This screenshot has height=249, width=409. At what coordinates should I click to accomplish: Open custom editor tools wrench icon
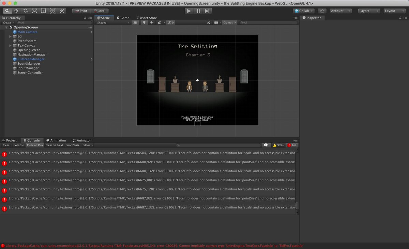(62, 11)
